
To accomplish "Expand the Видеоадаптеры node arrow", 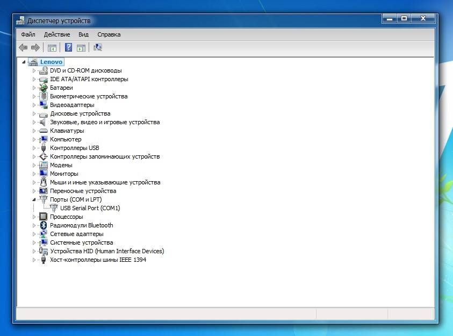I will (34, 105).
